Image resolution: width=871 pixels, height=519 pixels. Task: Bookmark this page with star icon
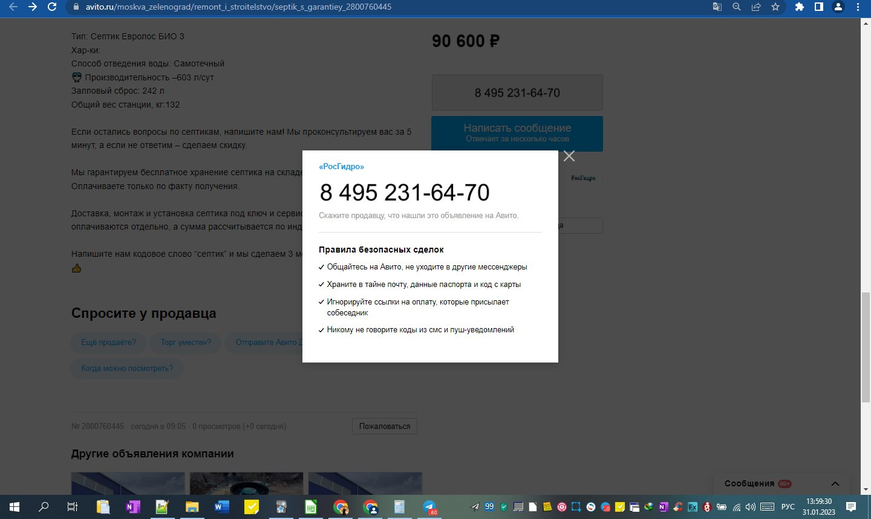pyautogui.click(x=775, y=7)
